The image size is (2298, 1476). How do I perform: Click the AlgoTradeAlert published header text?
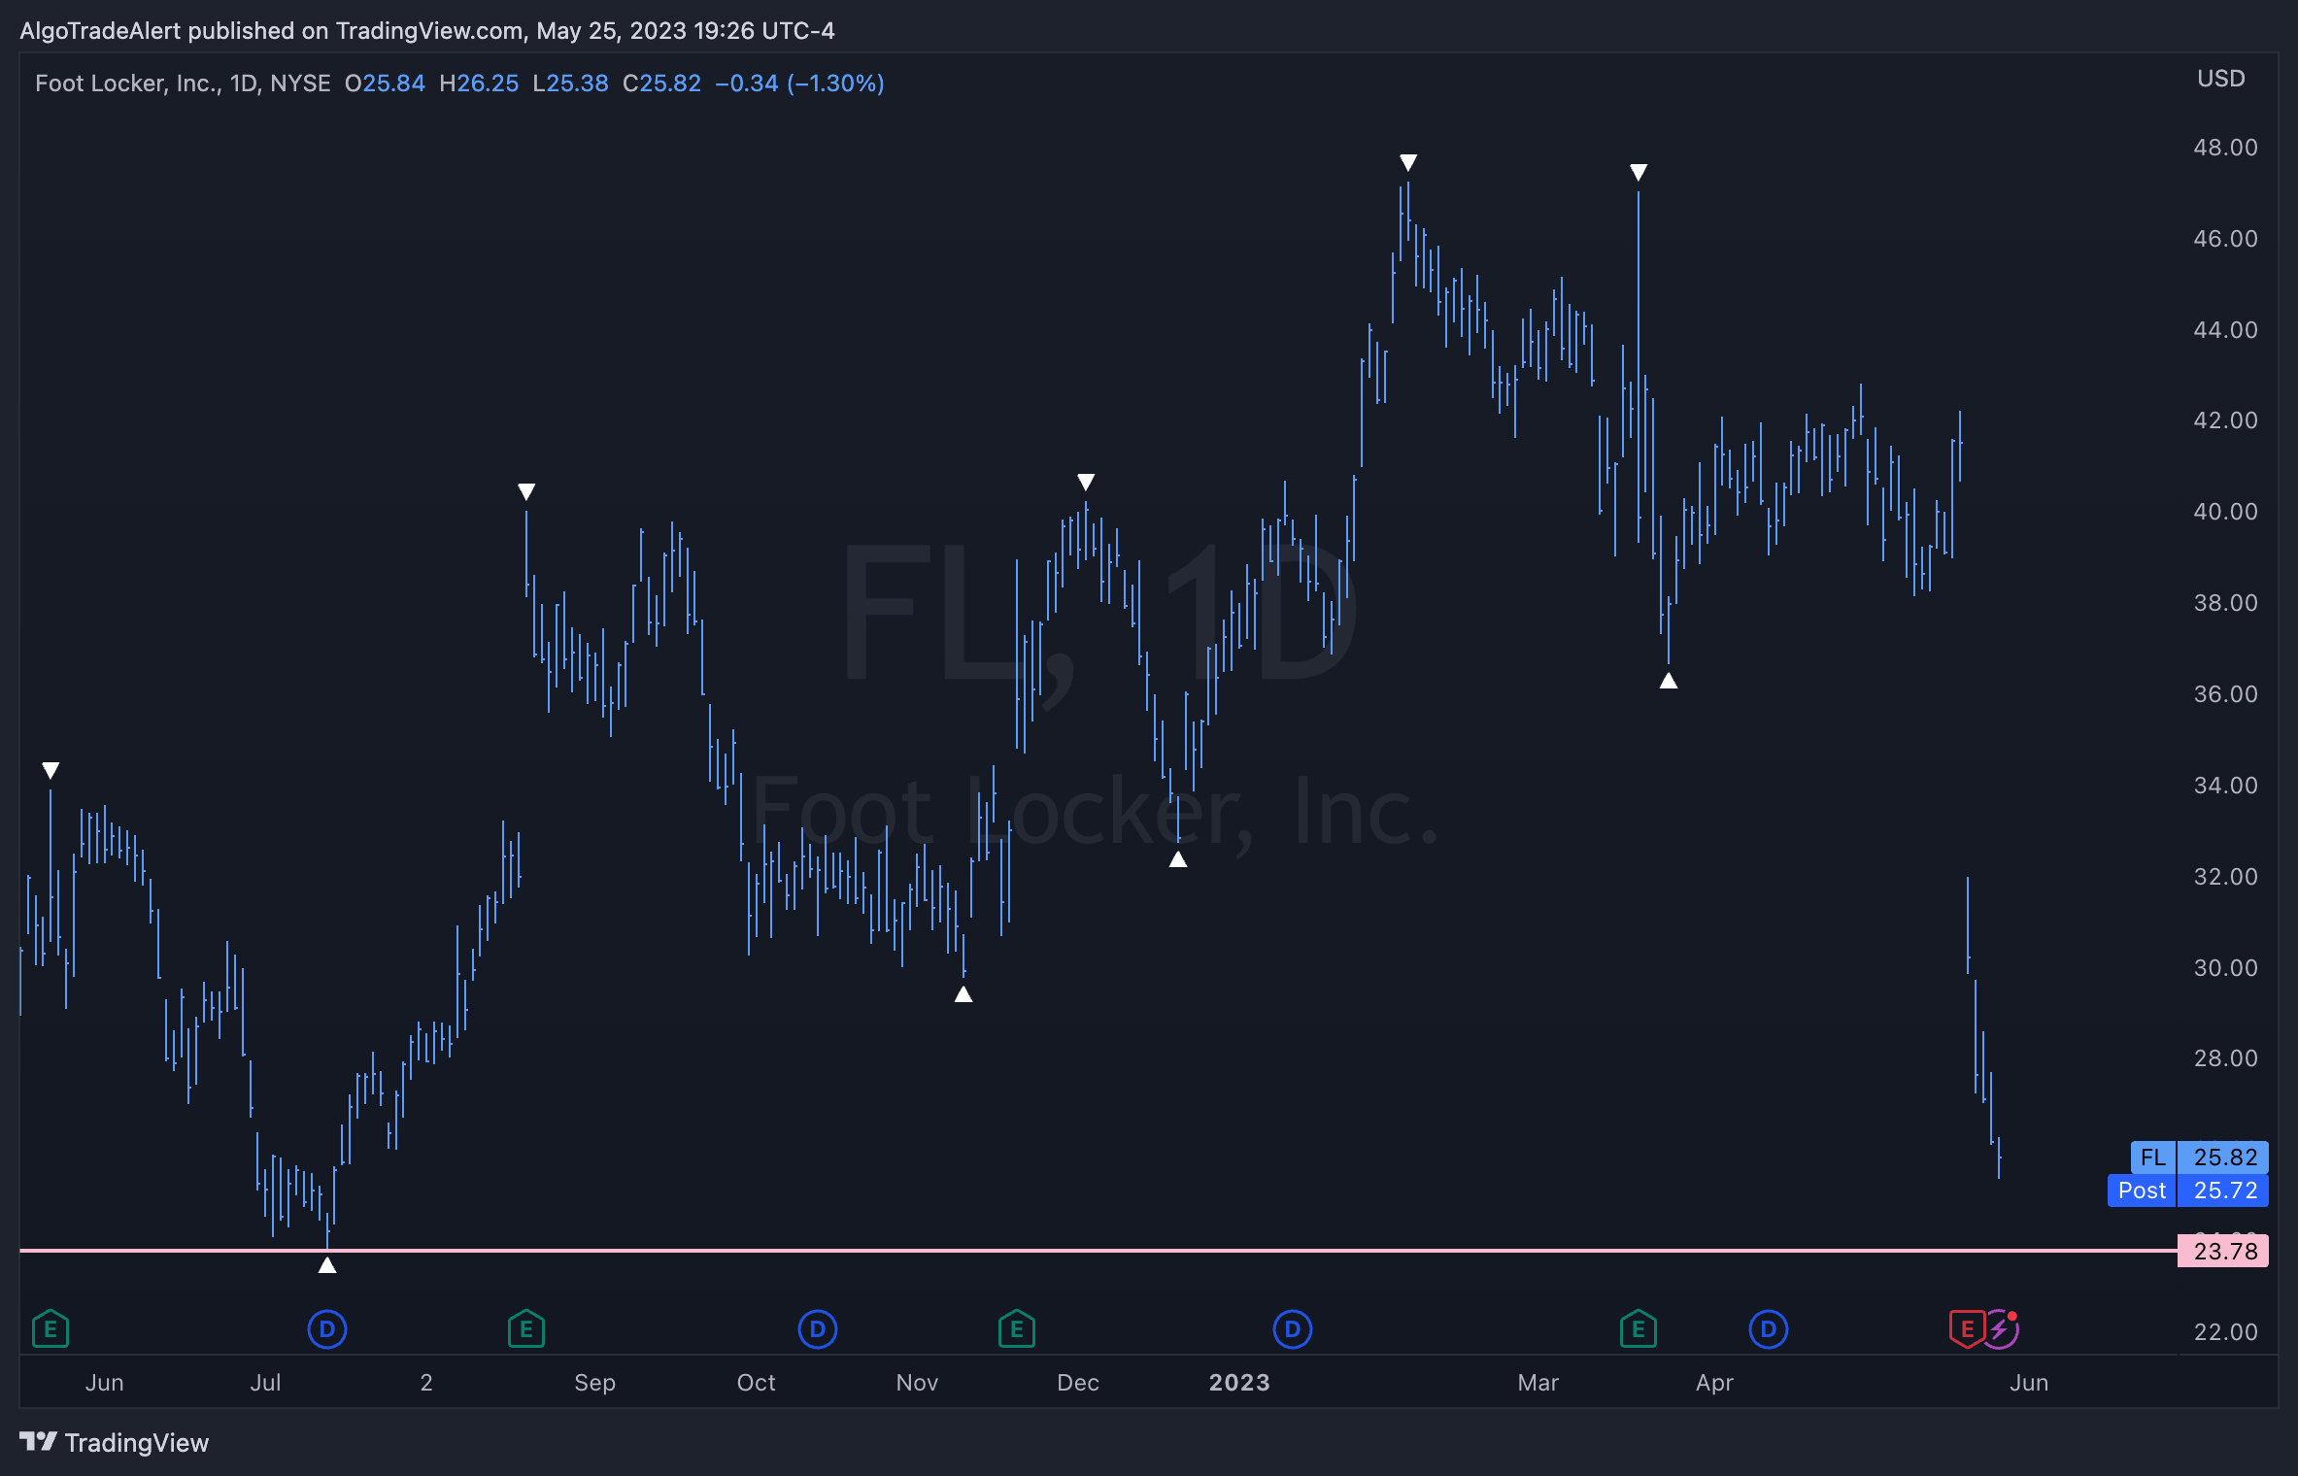click(x=427, y=31)
